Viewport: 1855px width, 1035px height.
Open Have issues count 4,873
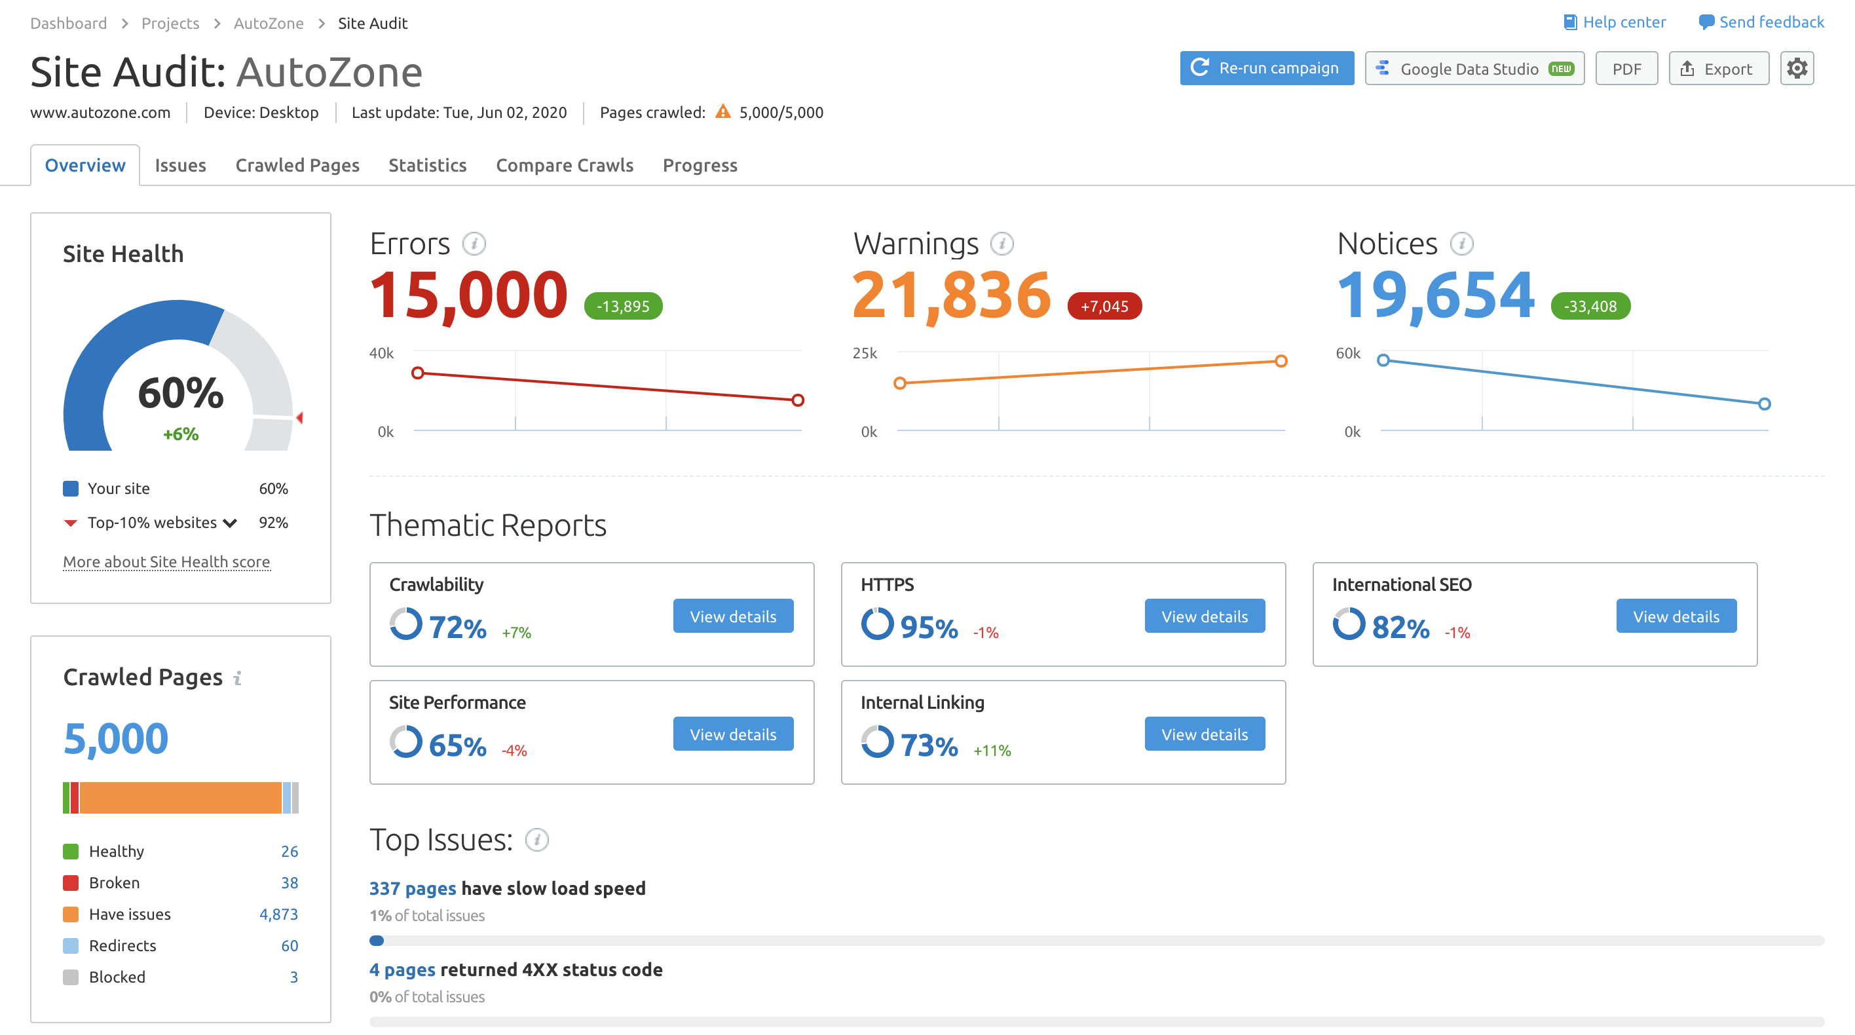[278, 914]
